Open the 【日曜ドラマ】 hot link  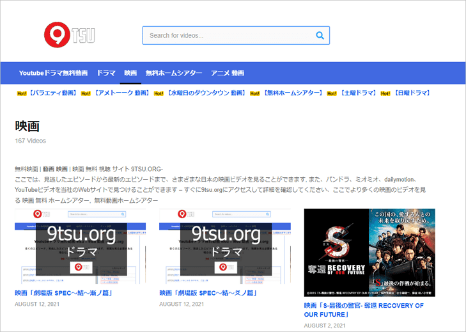(412, 93)
